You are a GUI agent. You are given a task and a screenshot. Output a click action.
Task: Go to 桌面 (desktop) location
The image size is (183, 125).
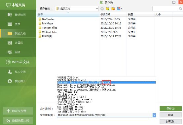[x=18, y=24]
